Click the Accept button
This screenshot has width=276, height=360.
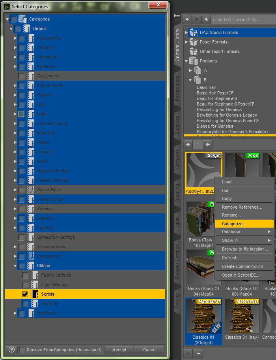(119, 350)
